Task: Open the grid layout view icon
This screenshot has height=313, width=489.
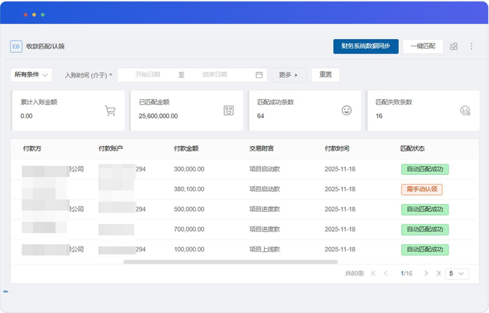Action: coord(453,47)
